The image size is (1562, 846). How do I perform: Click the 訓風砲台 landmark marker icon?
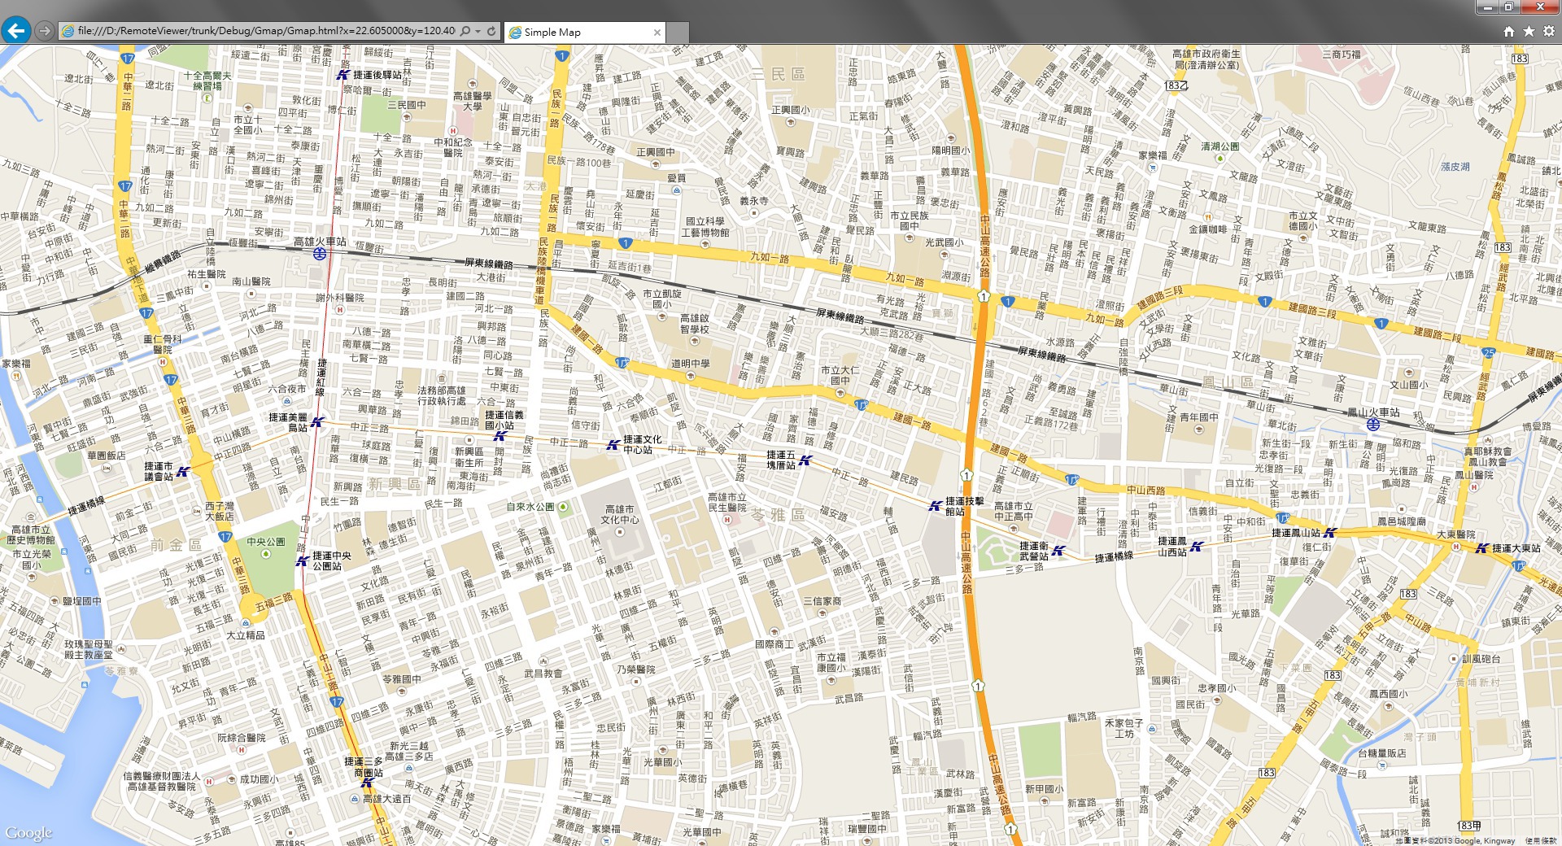pyautogui.click(x=1454, y=659)
